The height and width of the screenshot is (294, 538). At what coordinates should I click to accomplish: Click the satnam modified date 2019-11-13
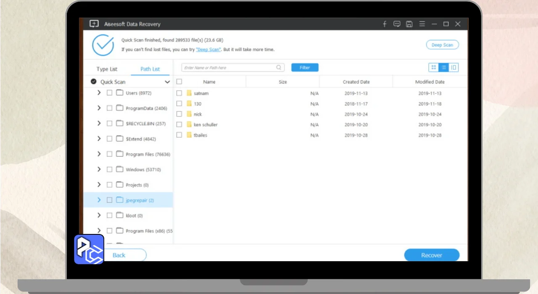click(430, 93)
